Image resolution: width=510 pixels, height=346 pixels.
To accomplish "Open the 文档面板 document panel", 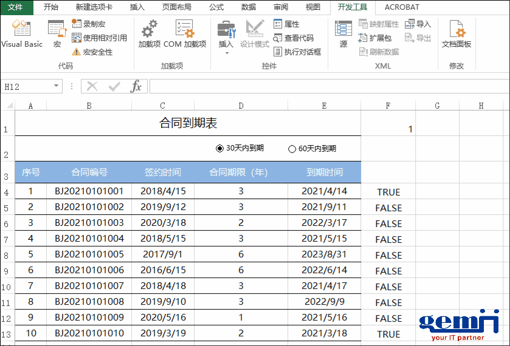I will point(457,34).
